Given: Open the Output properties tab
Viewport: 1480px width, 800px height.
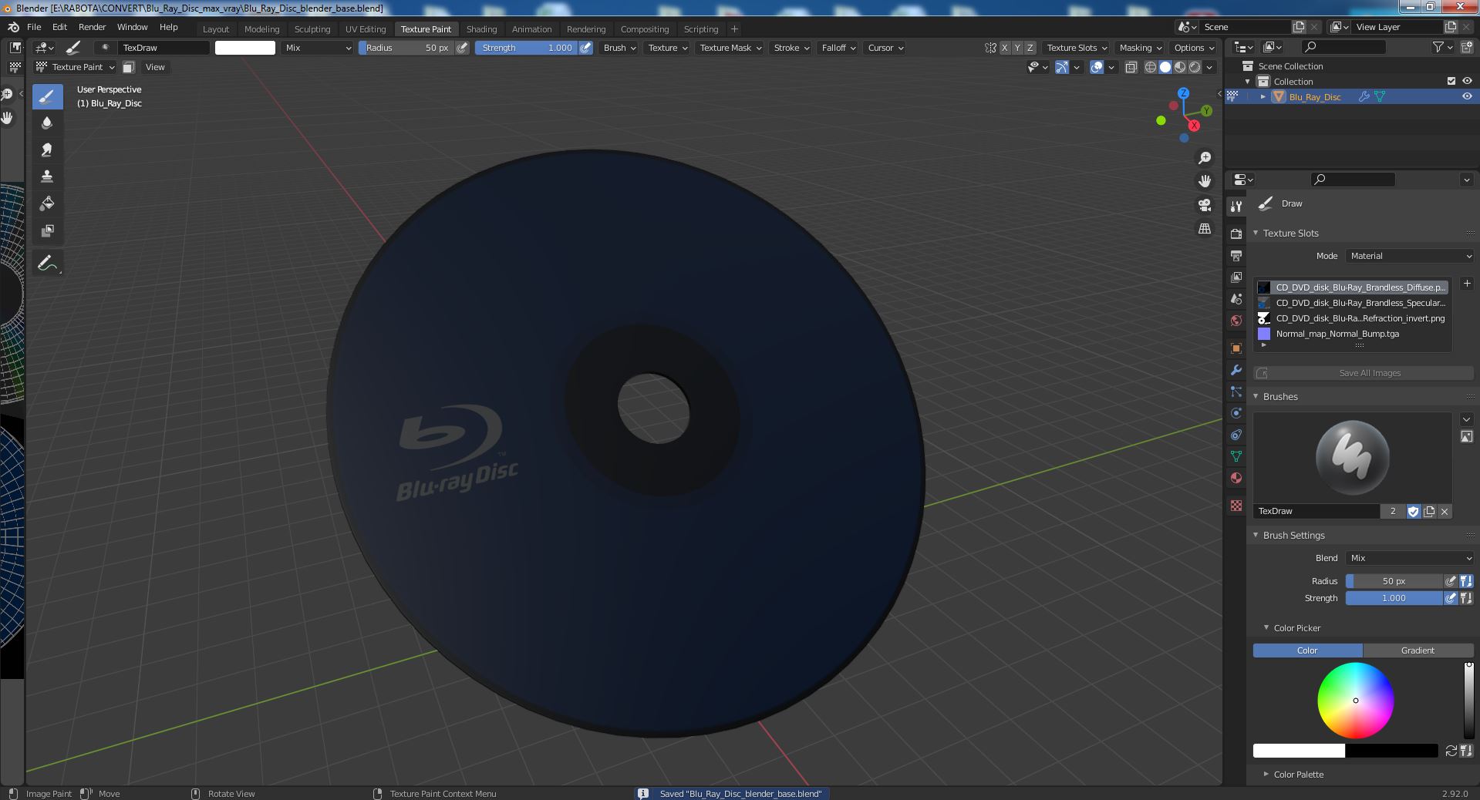Looking at the screenshot, I should pos(1236,255).
